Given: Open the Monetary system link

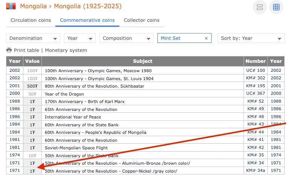Looking at the screenshot, I should tap(66, 50).
